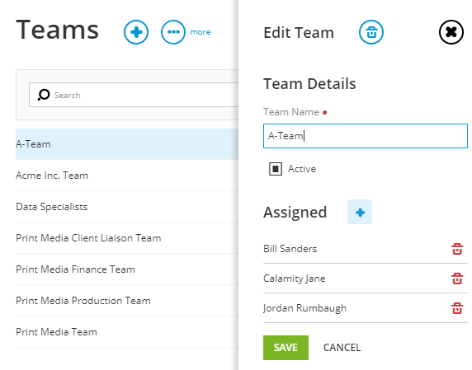The image size is (472, 370).
Task: Remove Calamity Jane from the team
Action: [x=457, y=279]
